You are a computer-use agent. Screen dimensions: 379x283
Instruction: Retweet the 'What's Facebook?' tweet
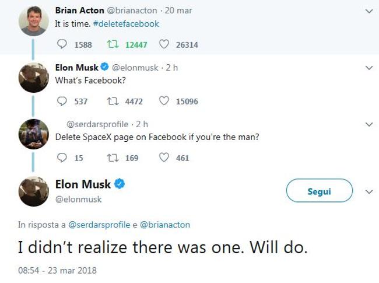[112, 101]
